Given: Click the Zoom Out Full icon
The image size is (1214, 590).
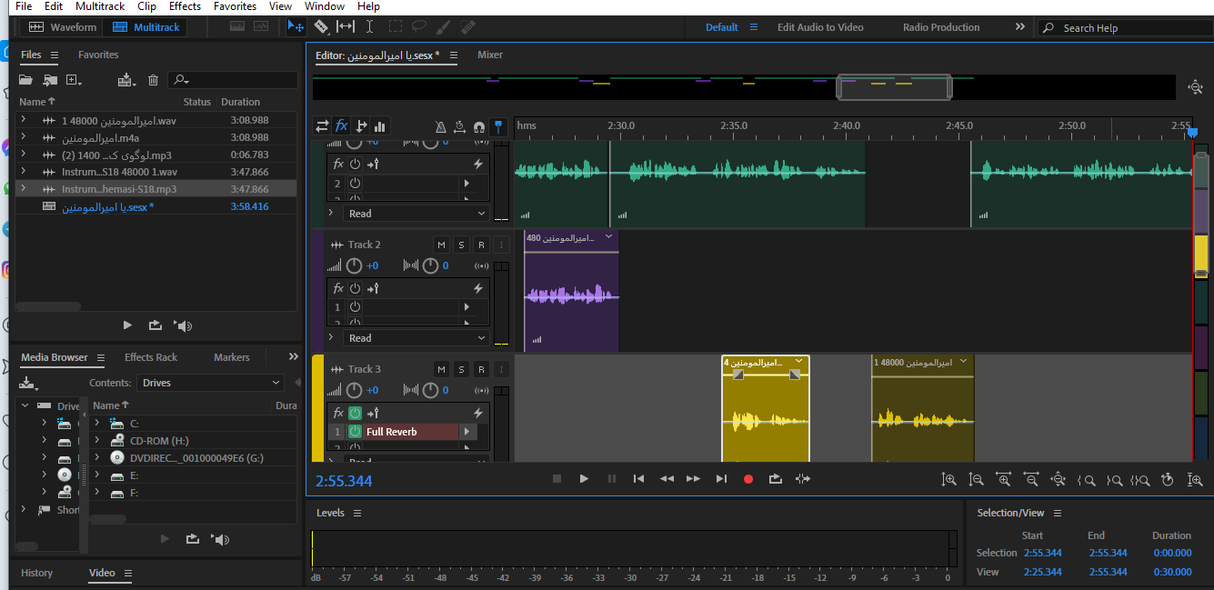Looking at the screenshot, I should pos(1058,479).
